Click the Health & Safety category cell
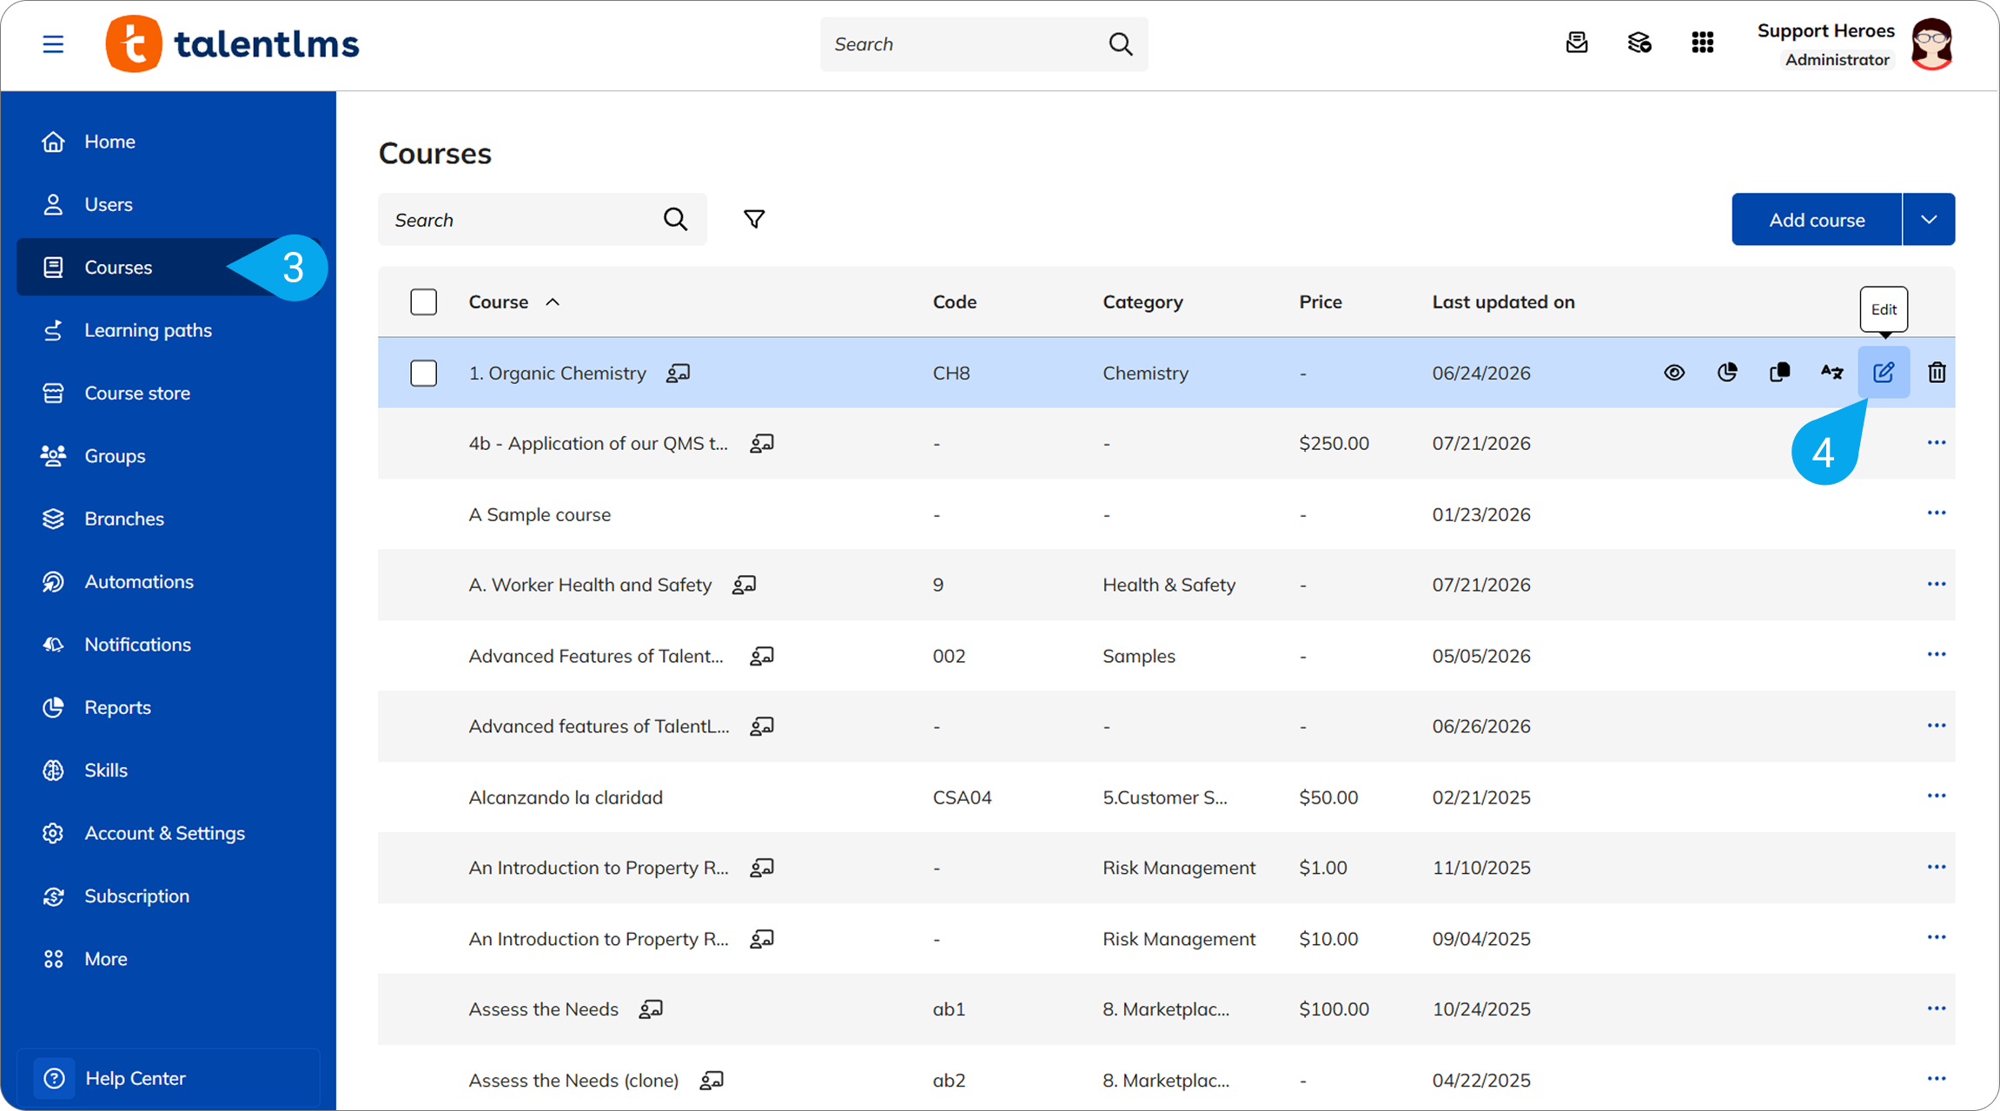 (1169, 585)
